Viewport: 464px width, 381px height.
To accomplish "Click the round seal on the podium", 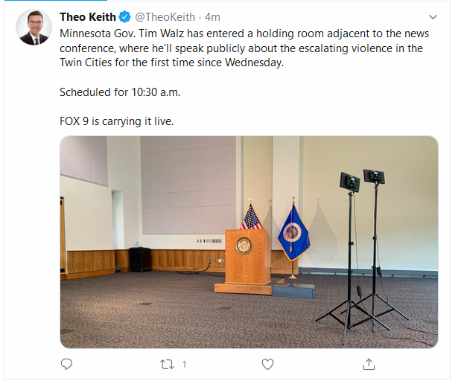I will click(x=244, y=245).
